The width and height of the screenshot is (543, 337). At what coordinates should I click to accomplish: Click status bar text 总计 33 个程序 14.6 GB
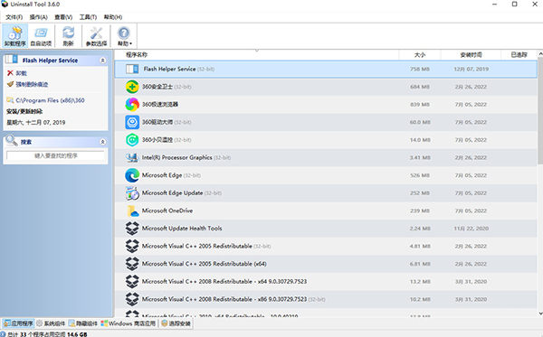click(47, 334)
